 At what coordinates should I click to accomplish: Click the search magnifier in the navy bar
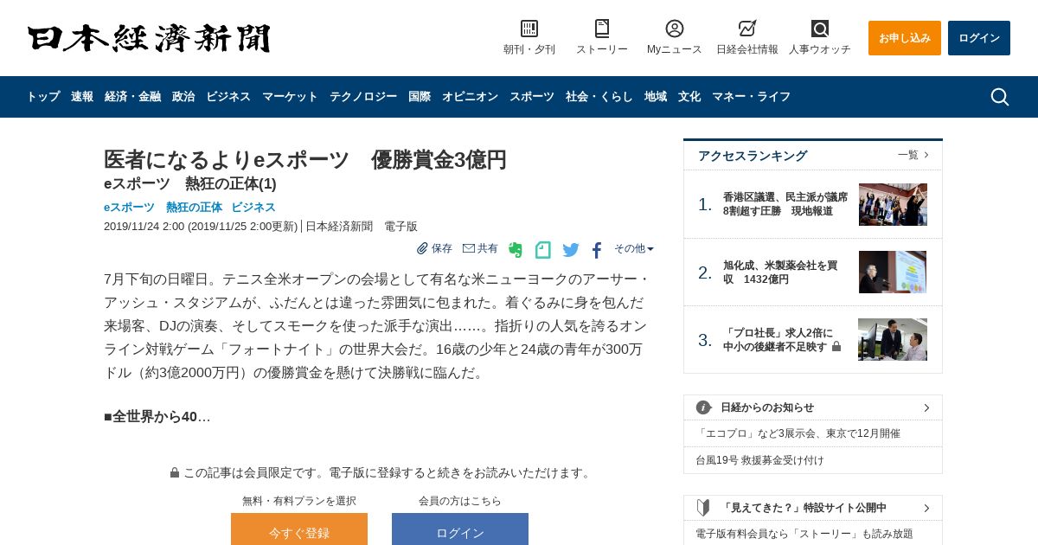[1000, 97]
